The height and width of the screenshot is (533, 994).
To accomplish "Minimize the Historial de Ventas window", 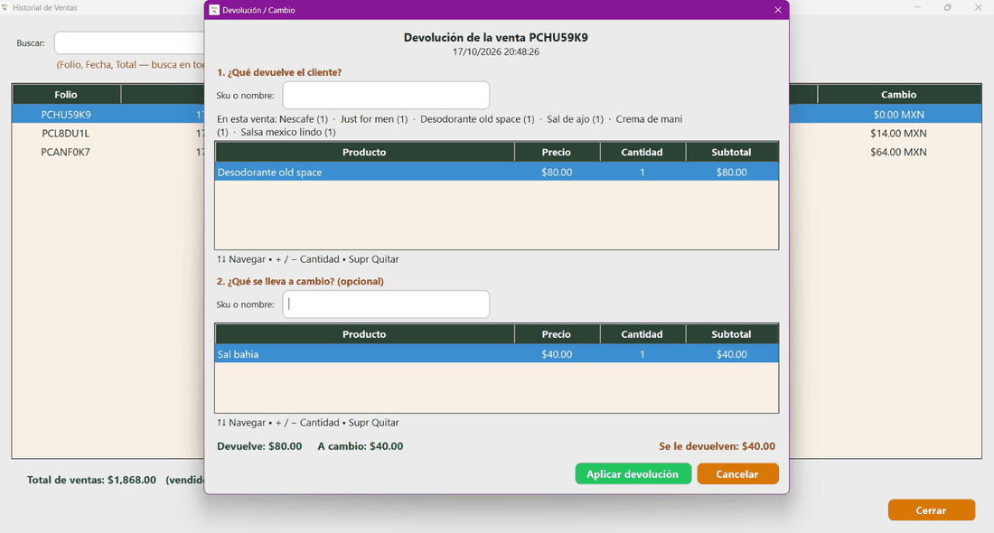I will (917, 7).
